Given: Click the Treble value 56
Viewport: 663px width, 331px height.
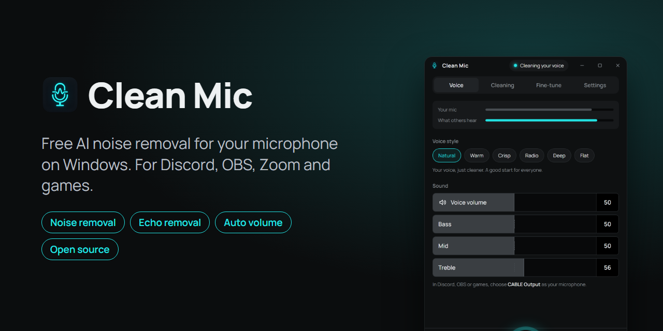Looking at the screenshot, I should 608,267.
